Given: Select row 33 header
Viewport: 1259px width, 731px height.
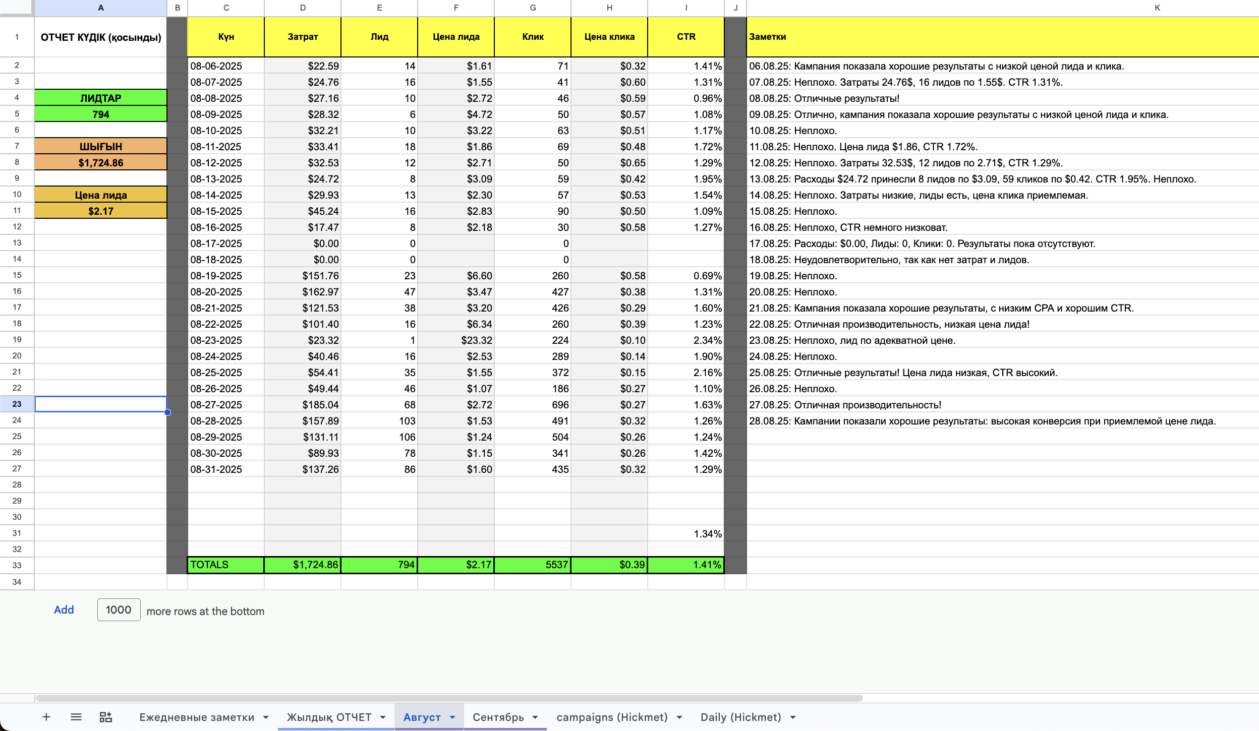Looking at the screenshot, I should pyautogui.click(x=17, y=565).
